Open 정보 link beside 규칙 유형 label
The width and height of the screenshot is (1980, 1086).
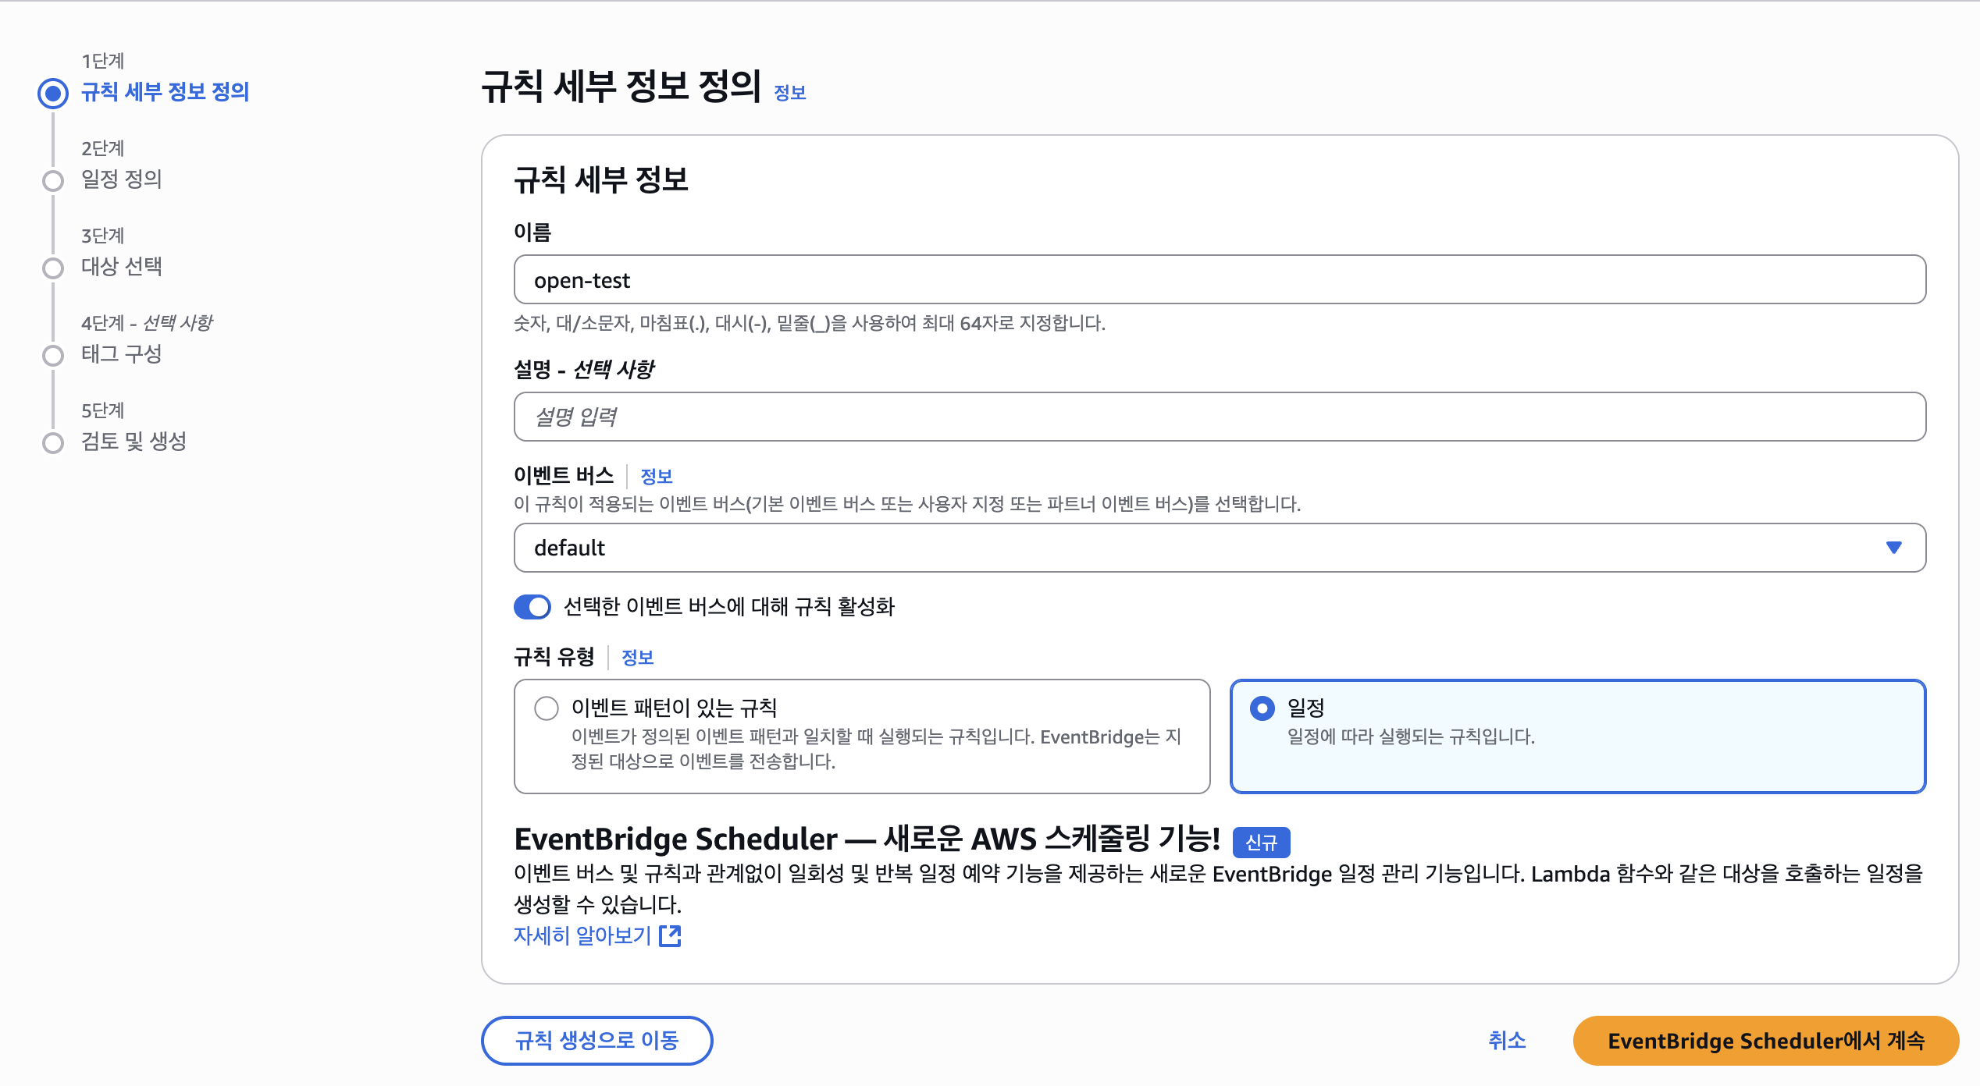pyautogui.click(x=637, y=658)
